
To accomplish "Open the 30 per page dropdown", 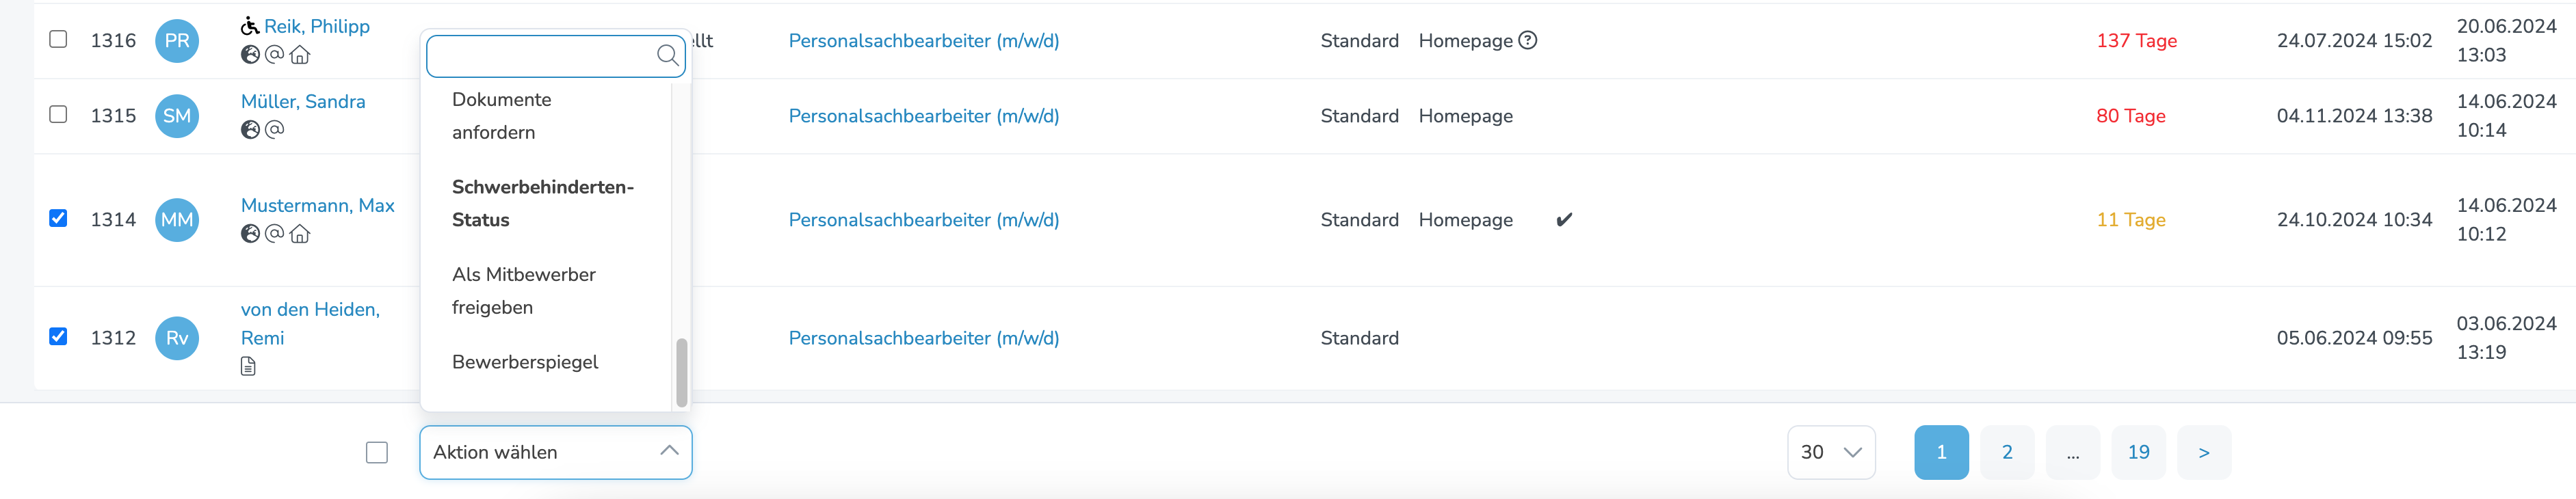I will click(x=1830, y=452).
